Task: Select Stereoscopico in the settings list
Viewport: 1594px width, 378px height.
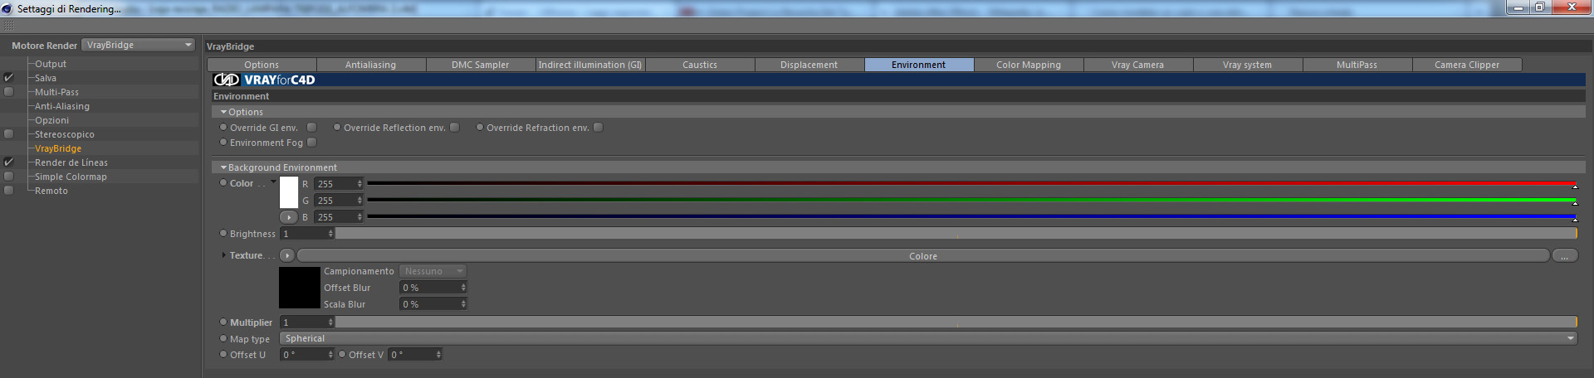Action: pos(65,134)
